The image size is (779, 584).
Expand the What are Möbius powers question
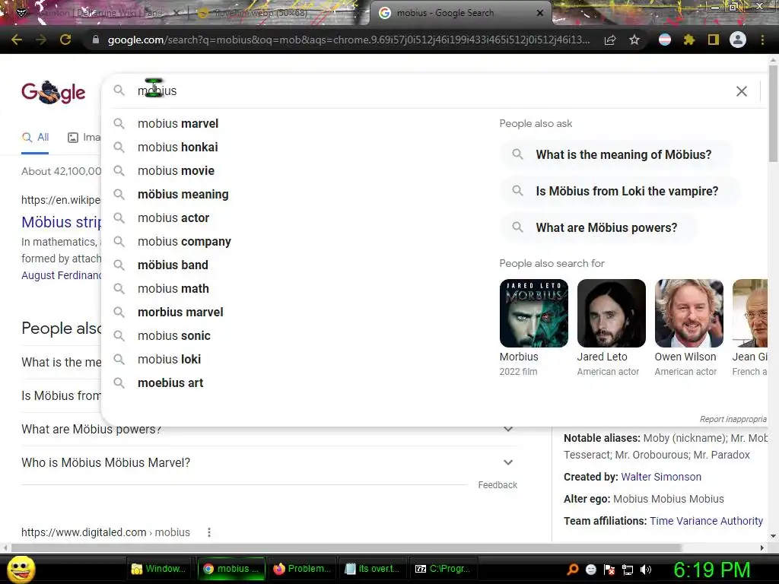tap(507, 429)
